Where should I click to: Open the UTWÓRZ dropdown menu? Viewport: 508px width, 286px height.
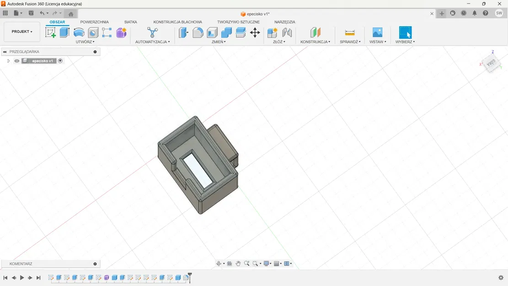coord(85,42)
